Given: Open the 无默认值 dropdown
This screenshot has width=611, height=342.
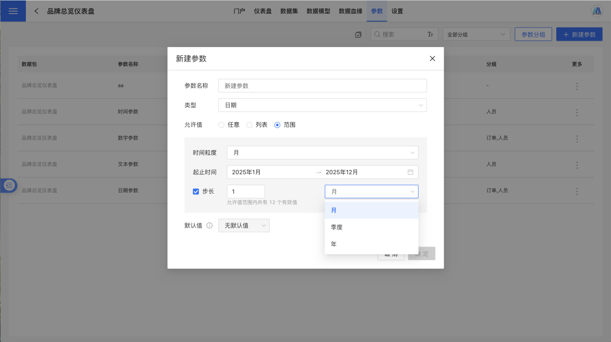Looking at the screenshot, I should (244, 226).
